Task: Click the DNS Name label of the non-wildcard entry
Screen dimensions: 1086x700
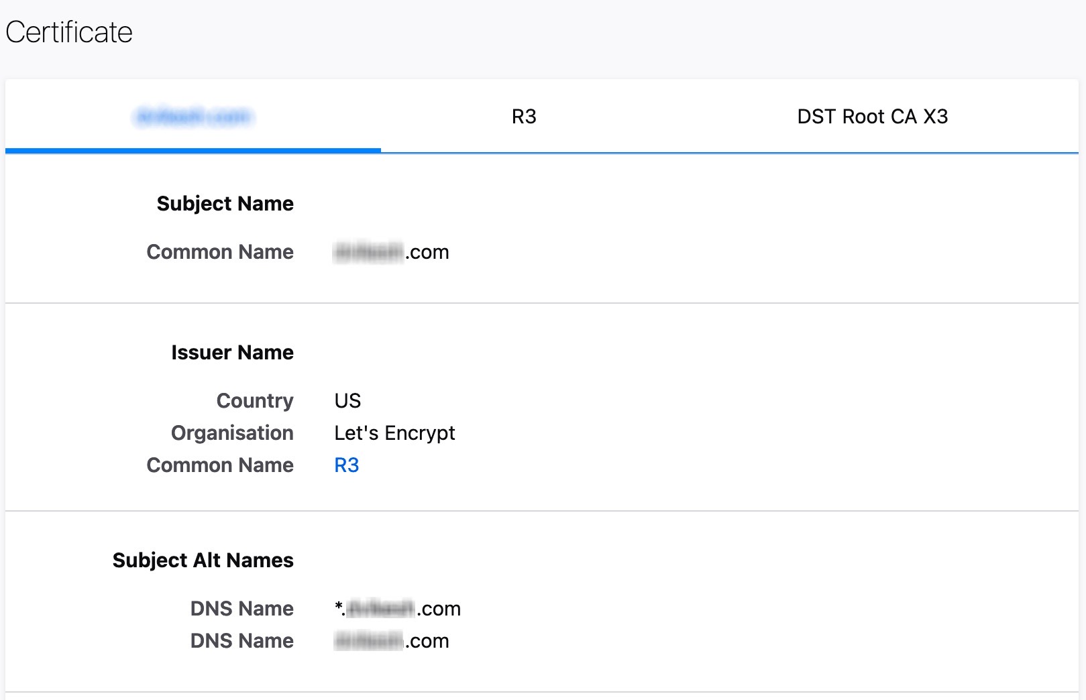Action: coord(242,641)
